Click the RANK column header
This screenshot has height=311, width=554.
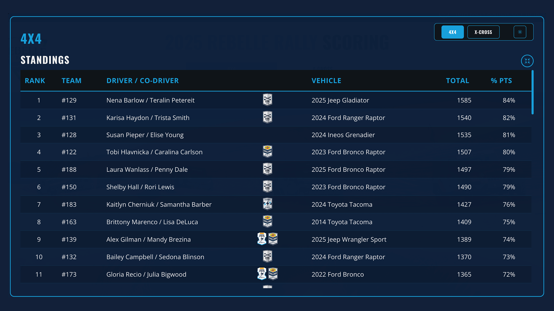pos(35,81)
